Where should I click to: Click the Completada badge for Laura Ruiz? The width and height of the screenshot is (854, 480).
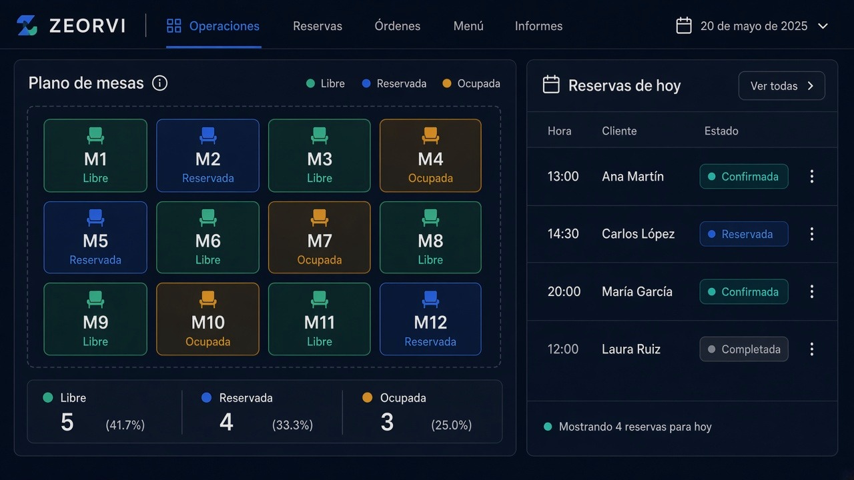744,349
